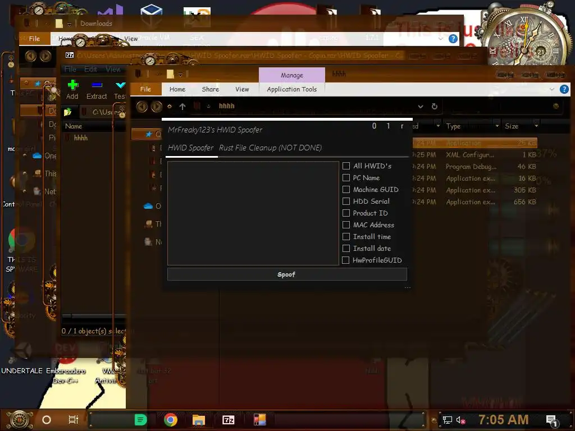Open File Explorer from the taskbar
The height and width of the screenshot is (431, 575).
199,420
